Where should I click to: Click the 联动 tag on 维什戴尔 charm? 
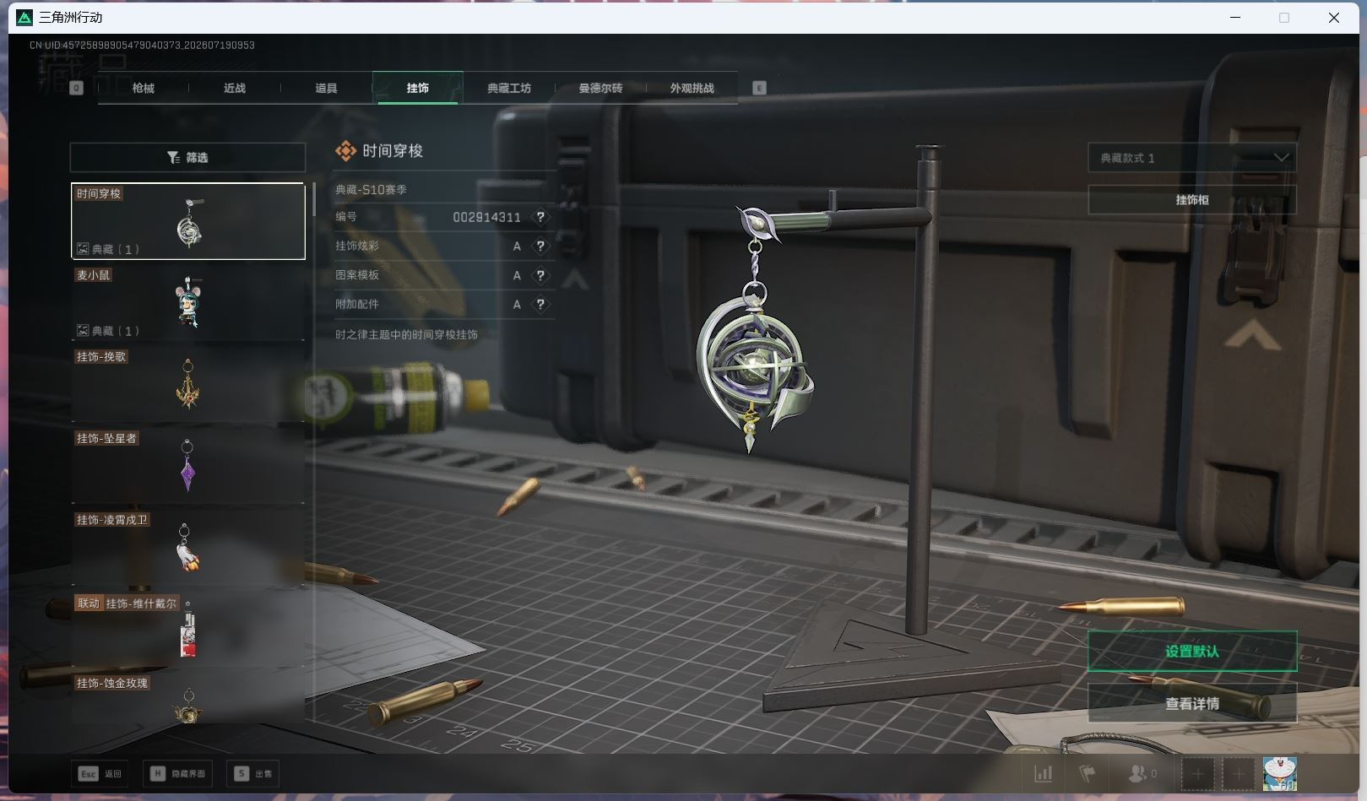coord(89,603)
